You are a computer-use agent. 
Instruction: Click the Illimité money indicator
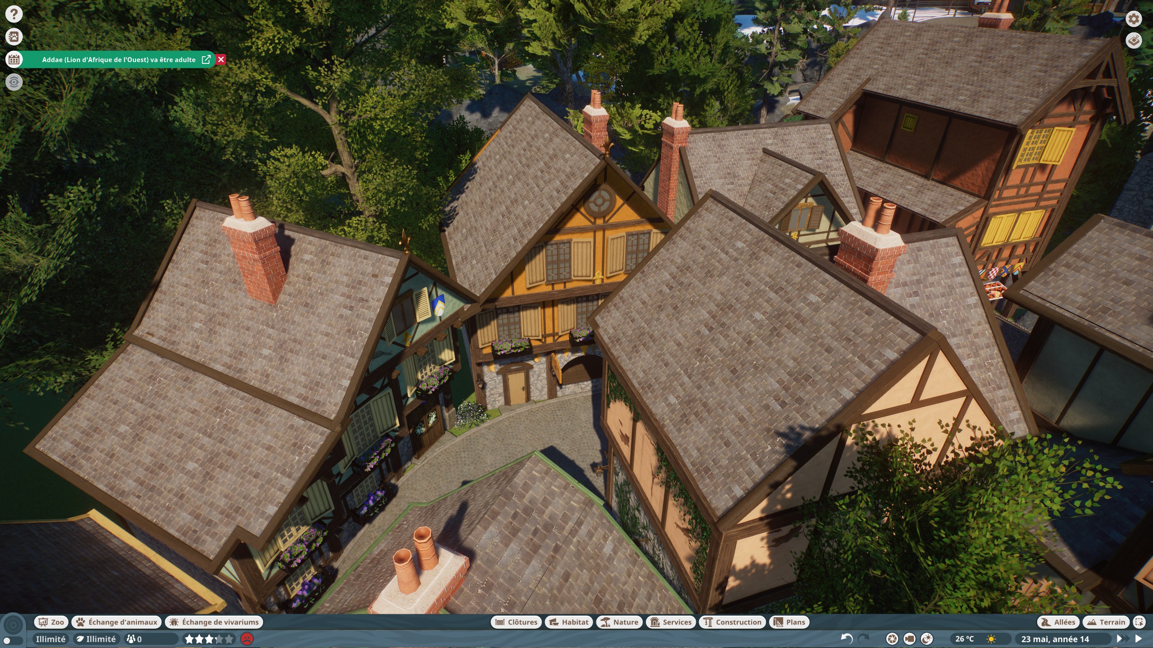50,639
